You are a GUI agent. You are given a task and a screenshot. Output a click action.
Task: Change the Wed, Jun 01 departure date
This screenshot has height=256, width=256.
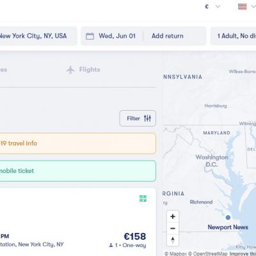point(117,36)
